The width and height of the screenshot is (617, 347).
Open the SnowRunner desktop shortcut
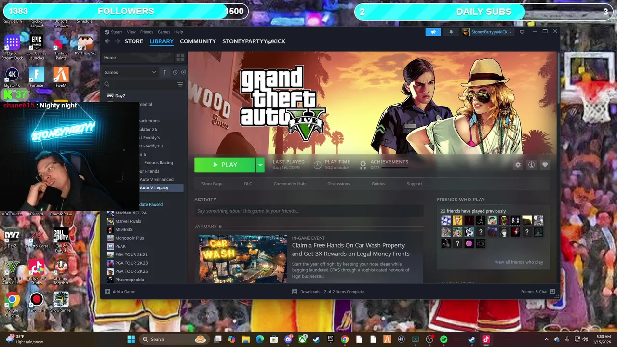(x=61, y=302)
